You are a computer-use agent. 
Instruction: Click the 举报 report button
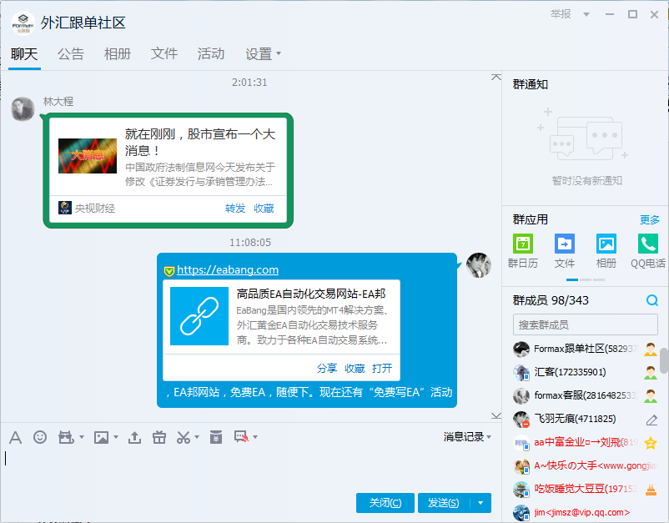tap(561, 14)
